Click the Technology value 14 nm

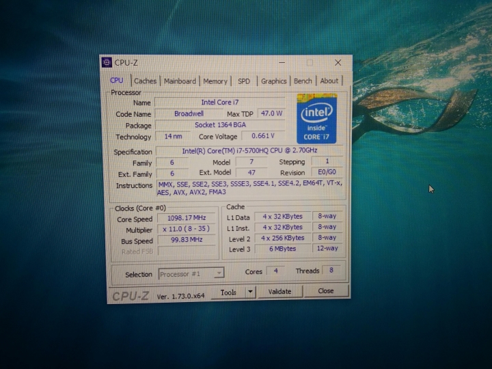tap(173, 137)
